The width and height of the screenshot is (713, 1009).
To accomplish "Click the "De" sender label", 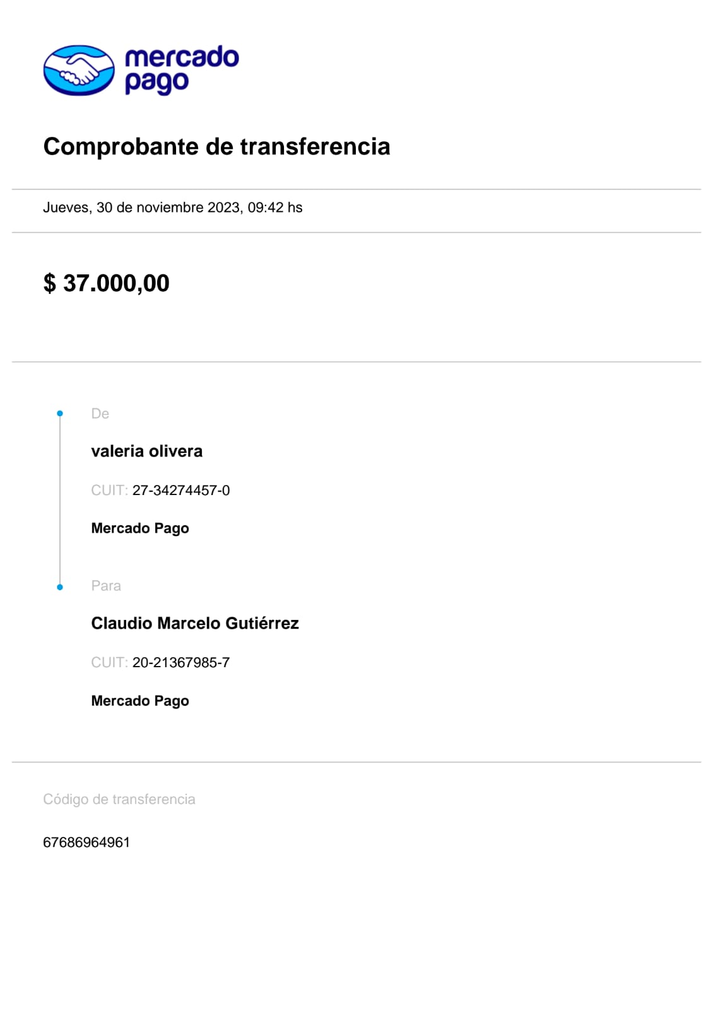I will pos(100,414).
